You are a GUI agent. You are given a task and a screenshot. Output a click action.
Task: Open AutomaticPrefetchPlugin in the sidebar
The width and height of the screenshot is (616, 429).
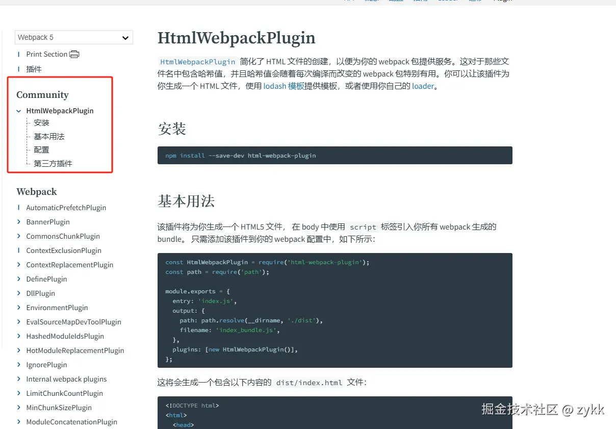coord(66,208)
